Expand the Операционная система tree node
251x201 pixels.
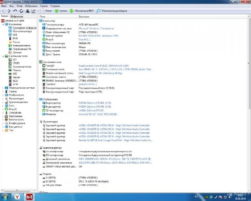pyautogui.click(x=3, y=88)
